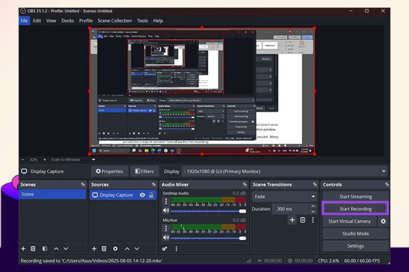Screen dimensions: 409x272
Task: Open the Docks menu
Action: pos(68,21)
